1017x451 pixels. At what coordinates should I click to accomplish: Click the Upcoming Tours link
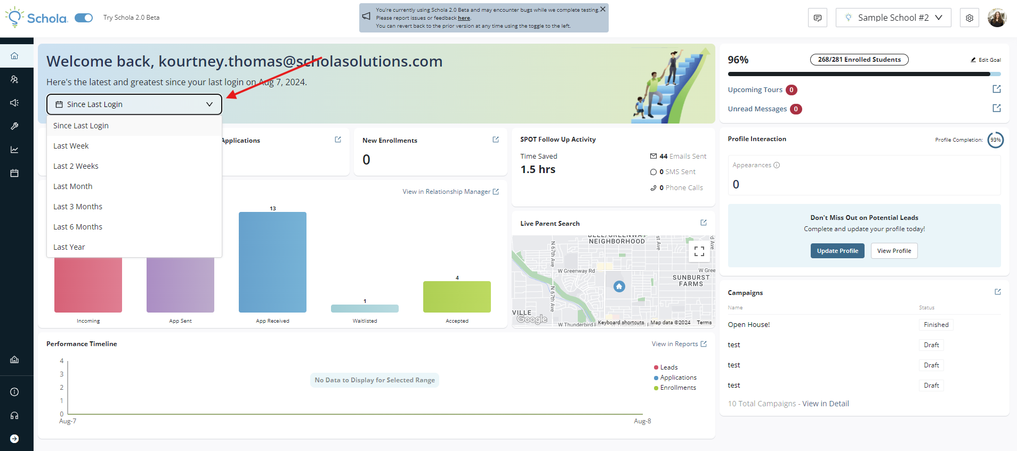coord(755,90)
